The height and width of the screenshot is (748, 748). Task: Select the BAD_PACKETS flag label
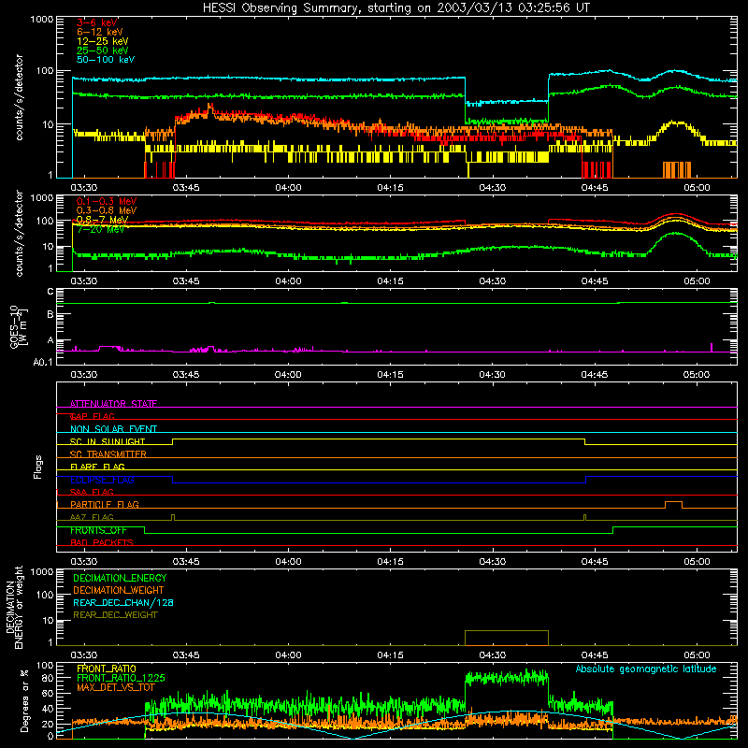[x=102, y=542]
